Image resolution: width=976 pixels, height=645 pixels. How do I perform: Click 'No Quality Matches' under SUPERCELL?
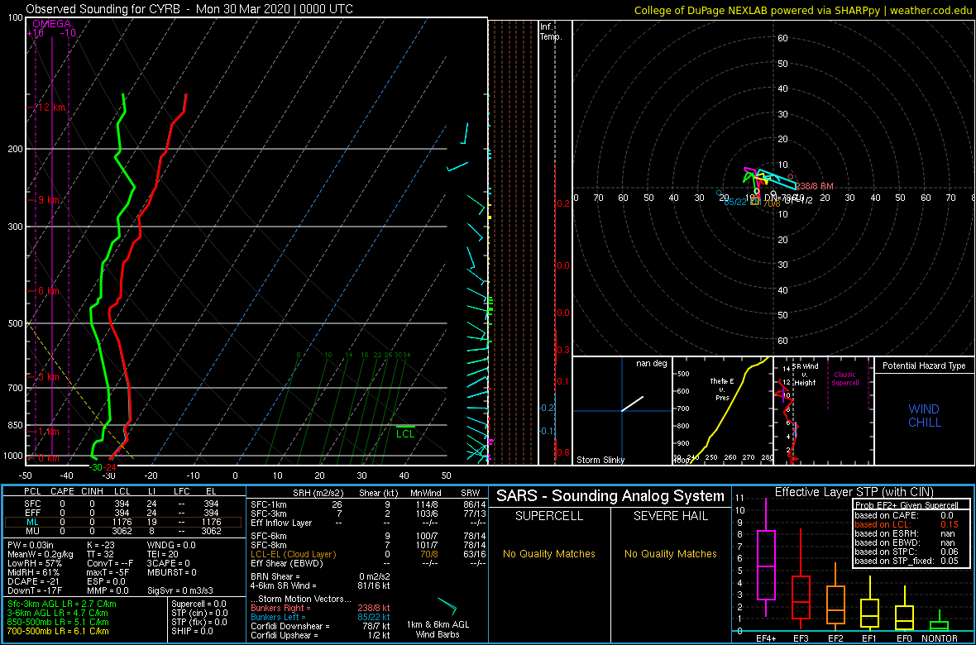pyautogui.click(x=549, y=553)
